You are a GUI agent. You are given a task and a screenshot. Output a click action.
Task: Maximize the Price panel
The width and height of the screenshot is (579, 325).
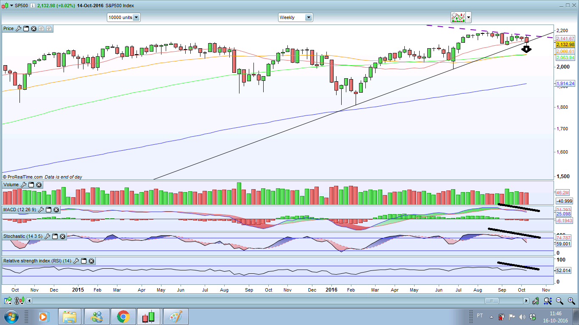[26, 28]
